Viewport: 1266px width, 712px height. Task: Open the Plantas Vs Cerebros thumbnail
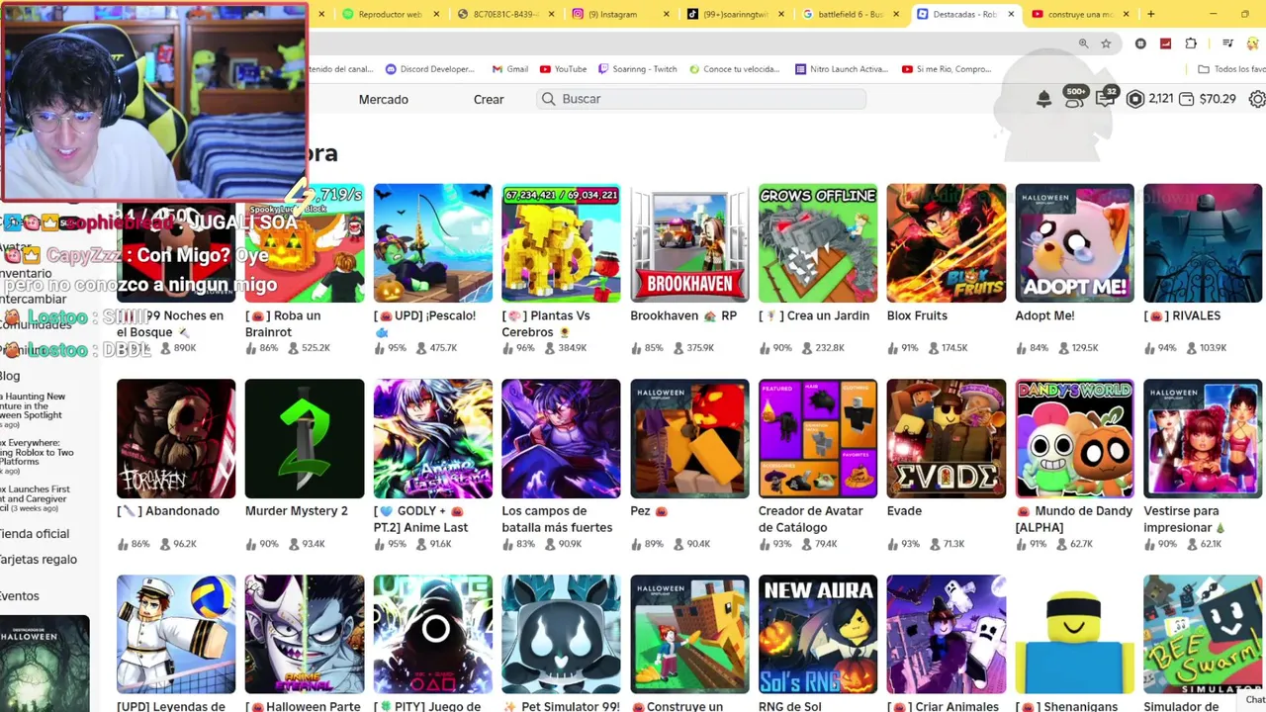pyautogui.click(x=561, y=243)
